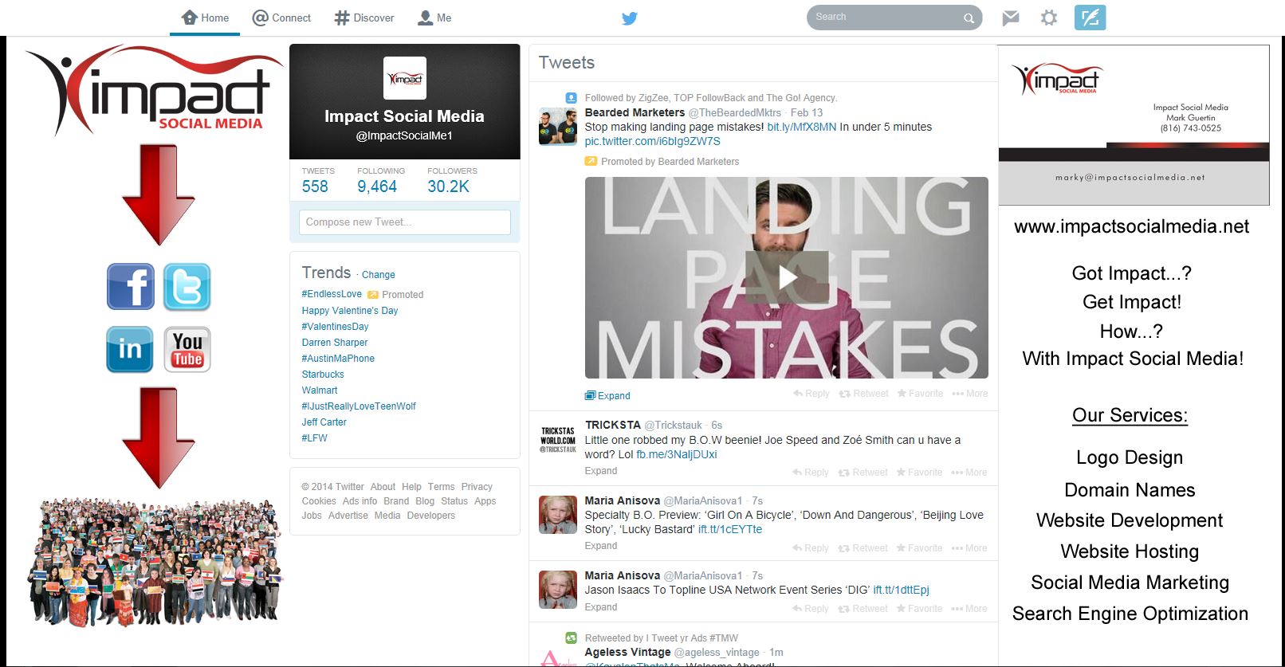Focus the Search field
Image resolution: width=1285 pixels, height=667 pixels.
click(x=894, y=18)
